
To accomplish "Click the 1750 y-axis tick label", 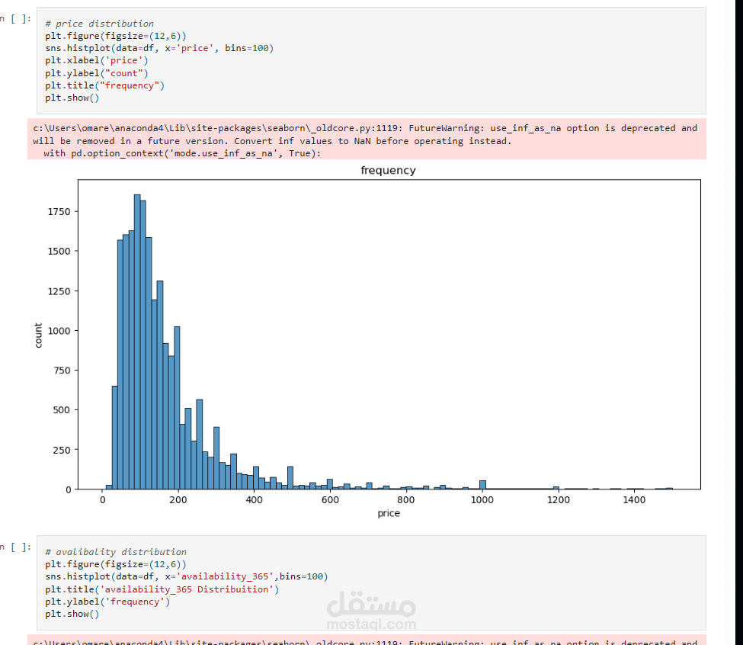I will 59,212.
